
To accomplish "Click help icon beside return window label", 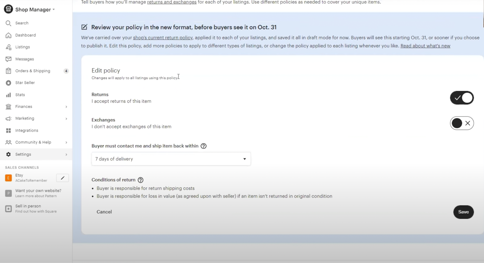I will pyautogui.click(x=204, y=146).
